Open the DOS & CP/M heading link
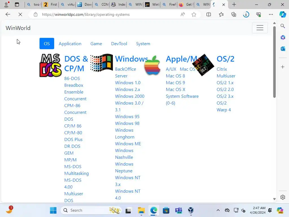Viewport: 289px width, 217px height. coord(76,64)
